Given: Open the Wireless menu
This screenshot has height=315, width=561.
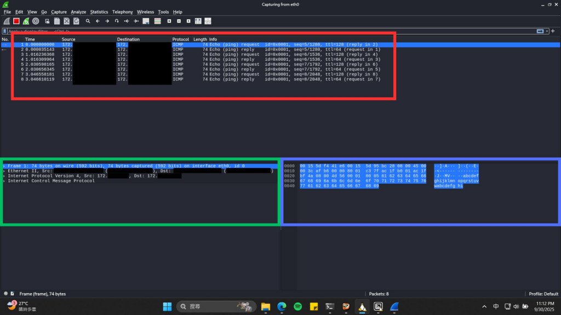Looking at the screenshot, I should 145,12.
